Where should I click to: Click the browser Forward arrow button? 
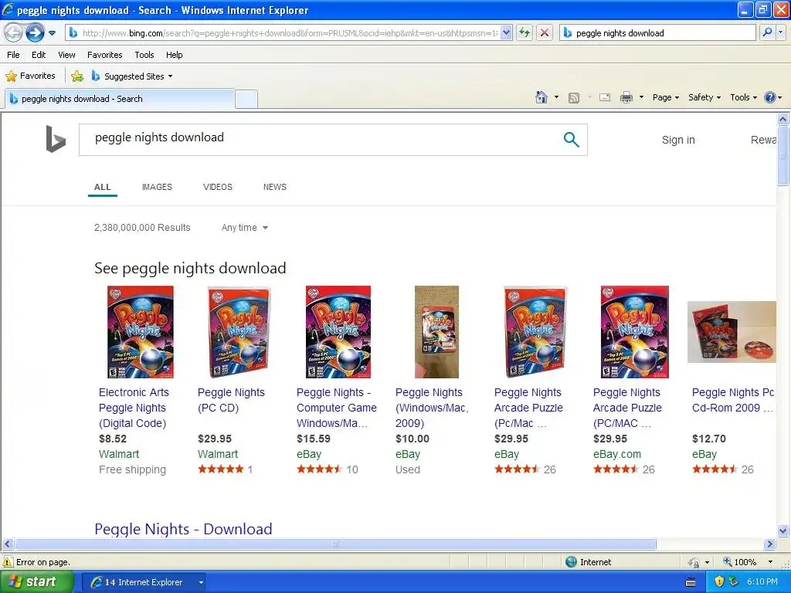click(x=35, y=33)
